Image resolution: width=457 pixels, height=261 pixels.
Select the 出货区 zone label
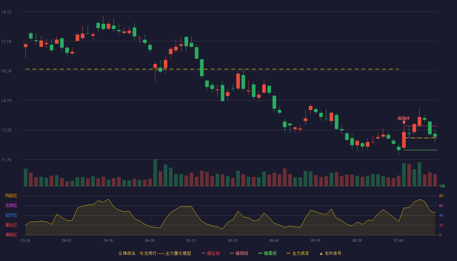click(11, 206)
